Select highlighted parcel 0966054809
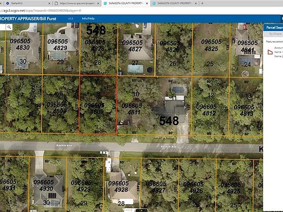The image size is (283, 212). pos(98,105)
